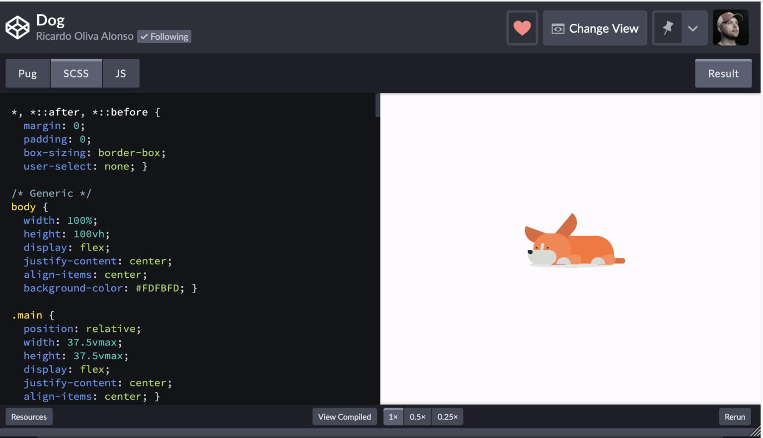Open the Result view
The image size is (763, 438).
[x=723, y=73]
